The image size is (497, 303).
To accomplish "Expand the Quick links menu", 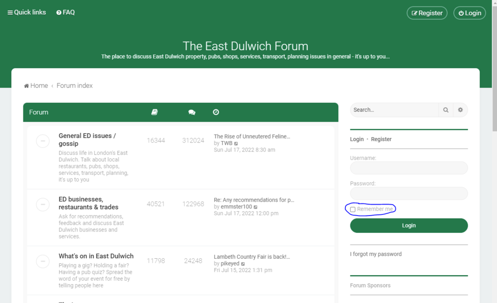I will pyautogui.click(x=27, y=12).
